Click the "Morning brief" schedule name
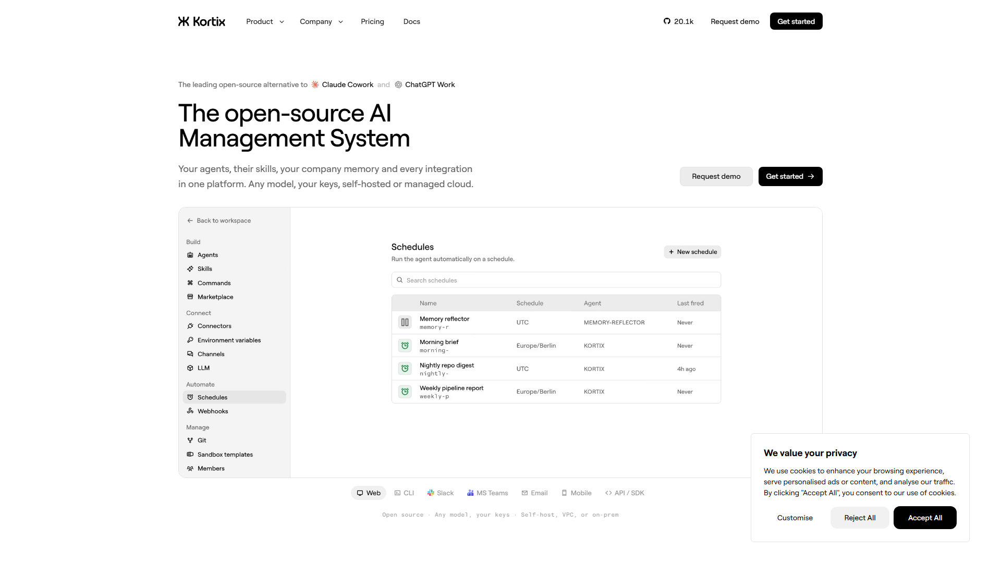The height and width of the screenshot is (563, 1001). coord(439,342)
